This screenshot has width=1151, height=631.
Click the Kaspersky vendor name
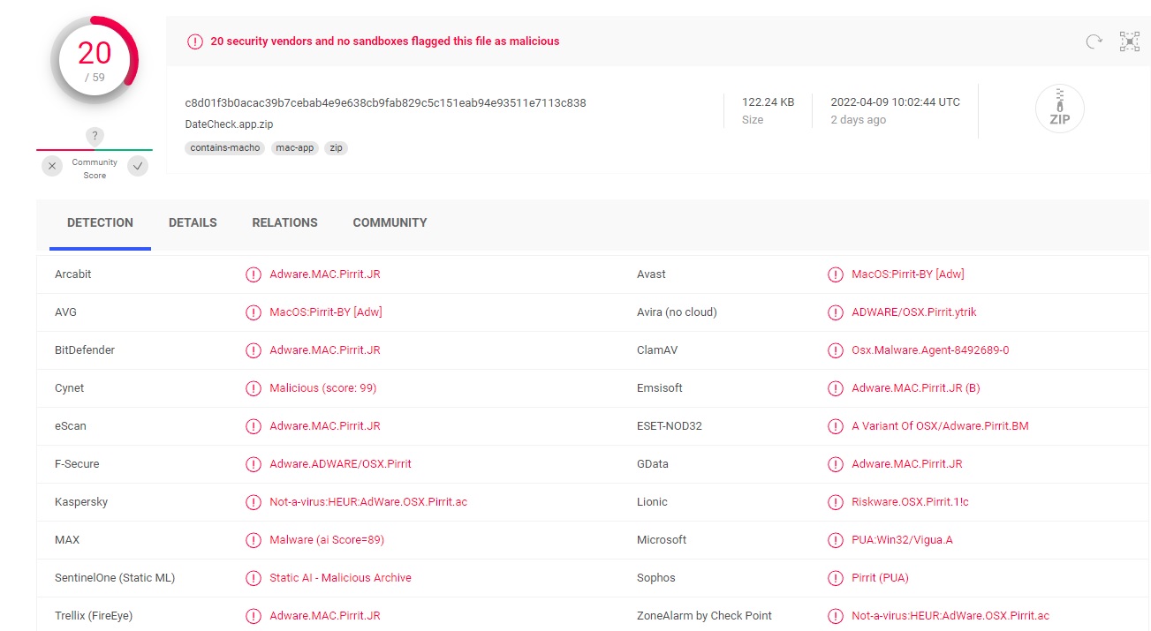point(81,502)
